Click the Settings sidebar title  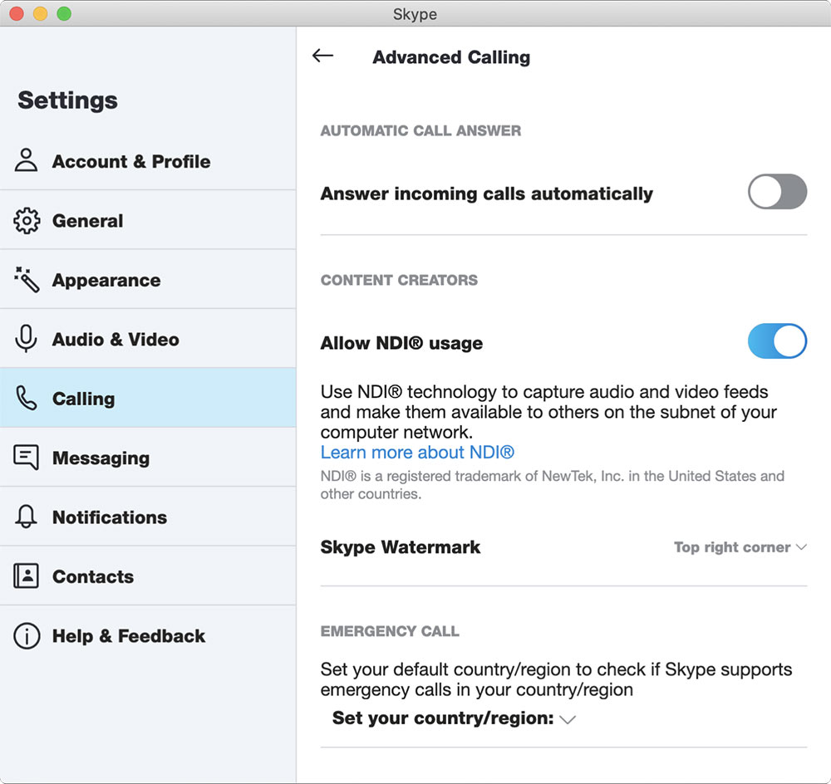pyautogui.click(x=68, y=100)
